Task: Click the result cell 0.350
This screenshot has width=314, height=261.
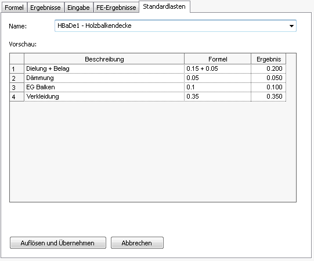Action: (269, 96)
